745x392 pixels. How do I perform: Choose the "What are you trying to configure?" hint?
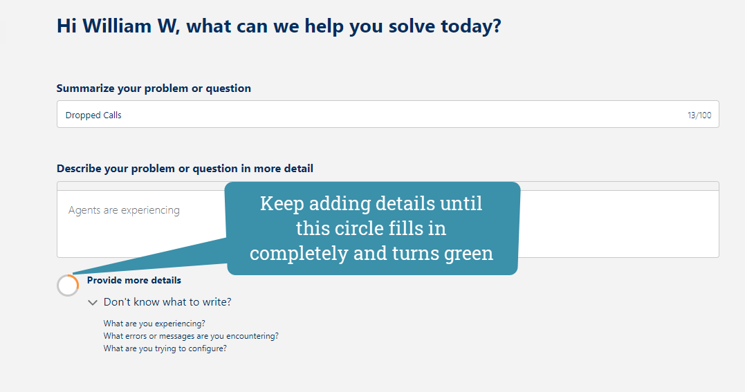165,348
